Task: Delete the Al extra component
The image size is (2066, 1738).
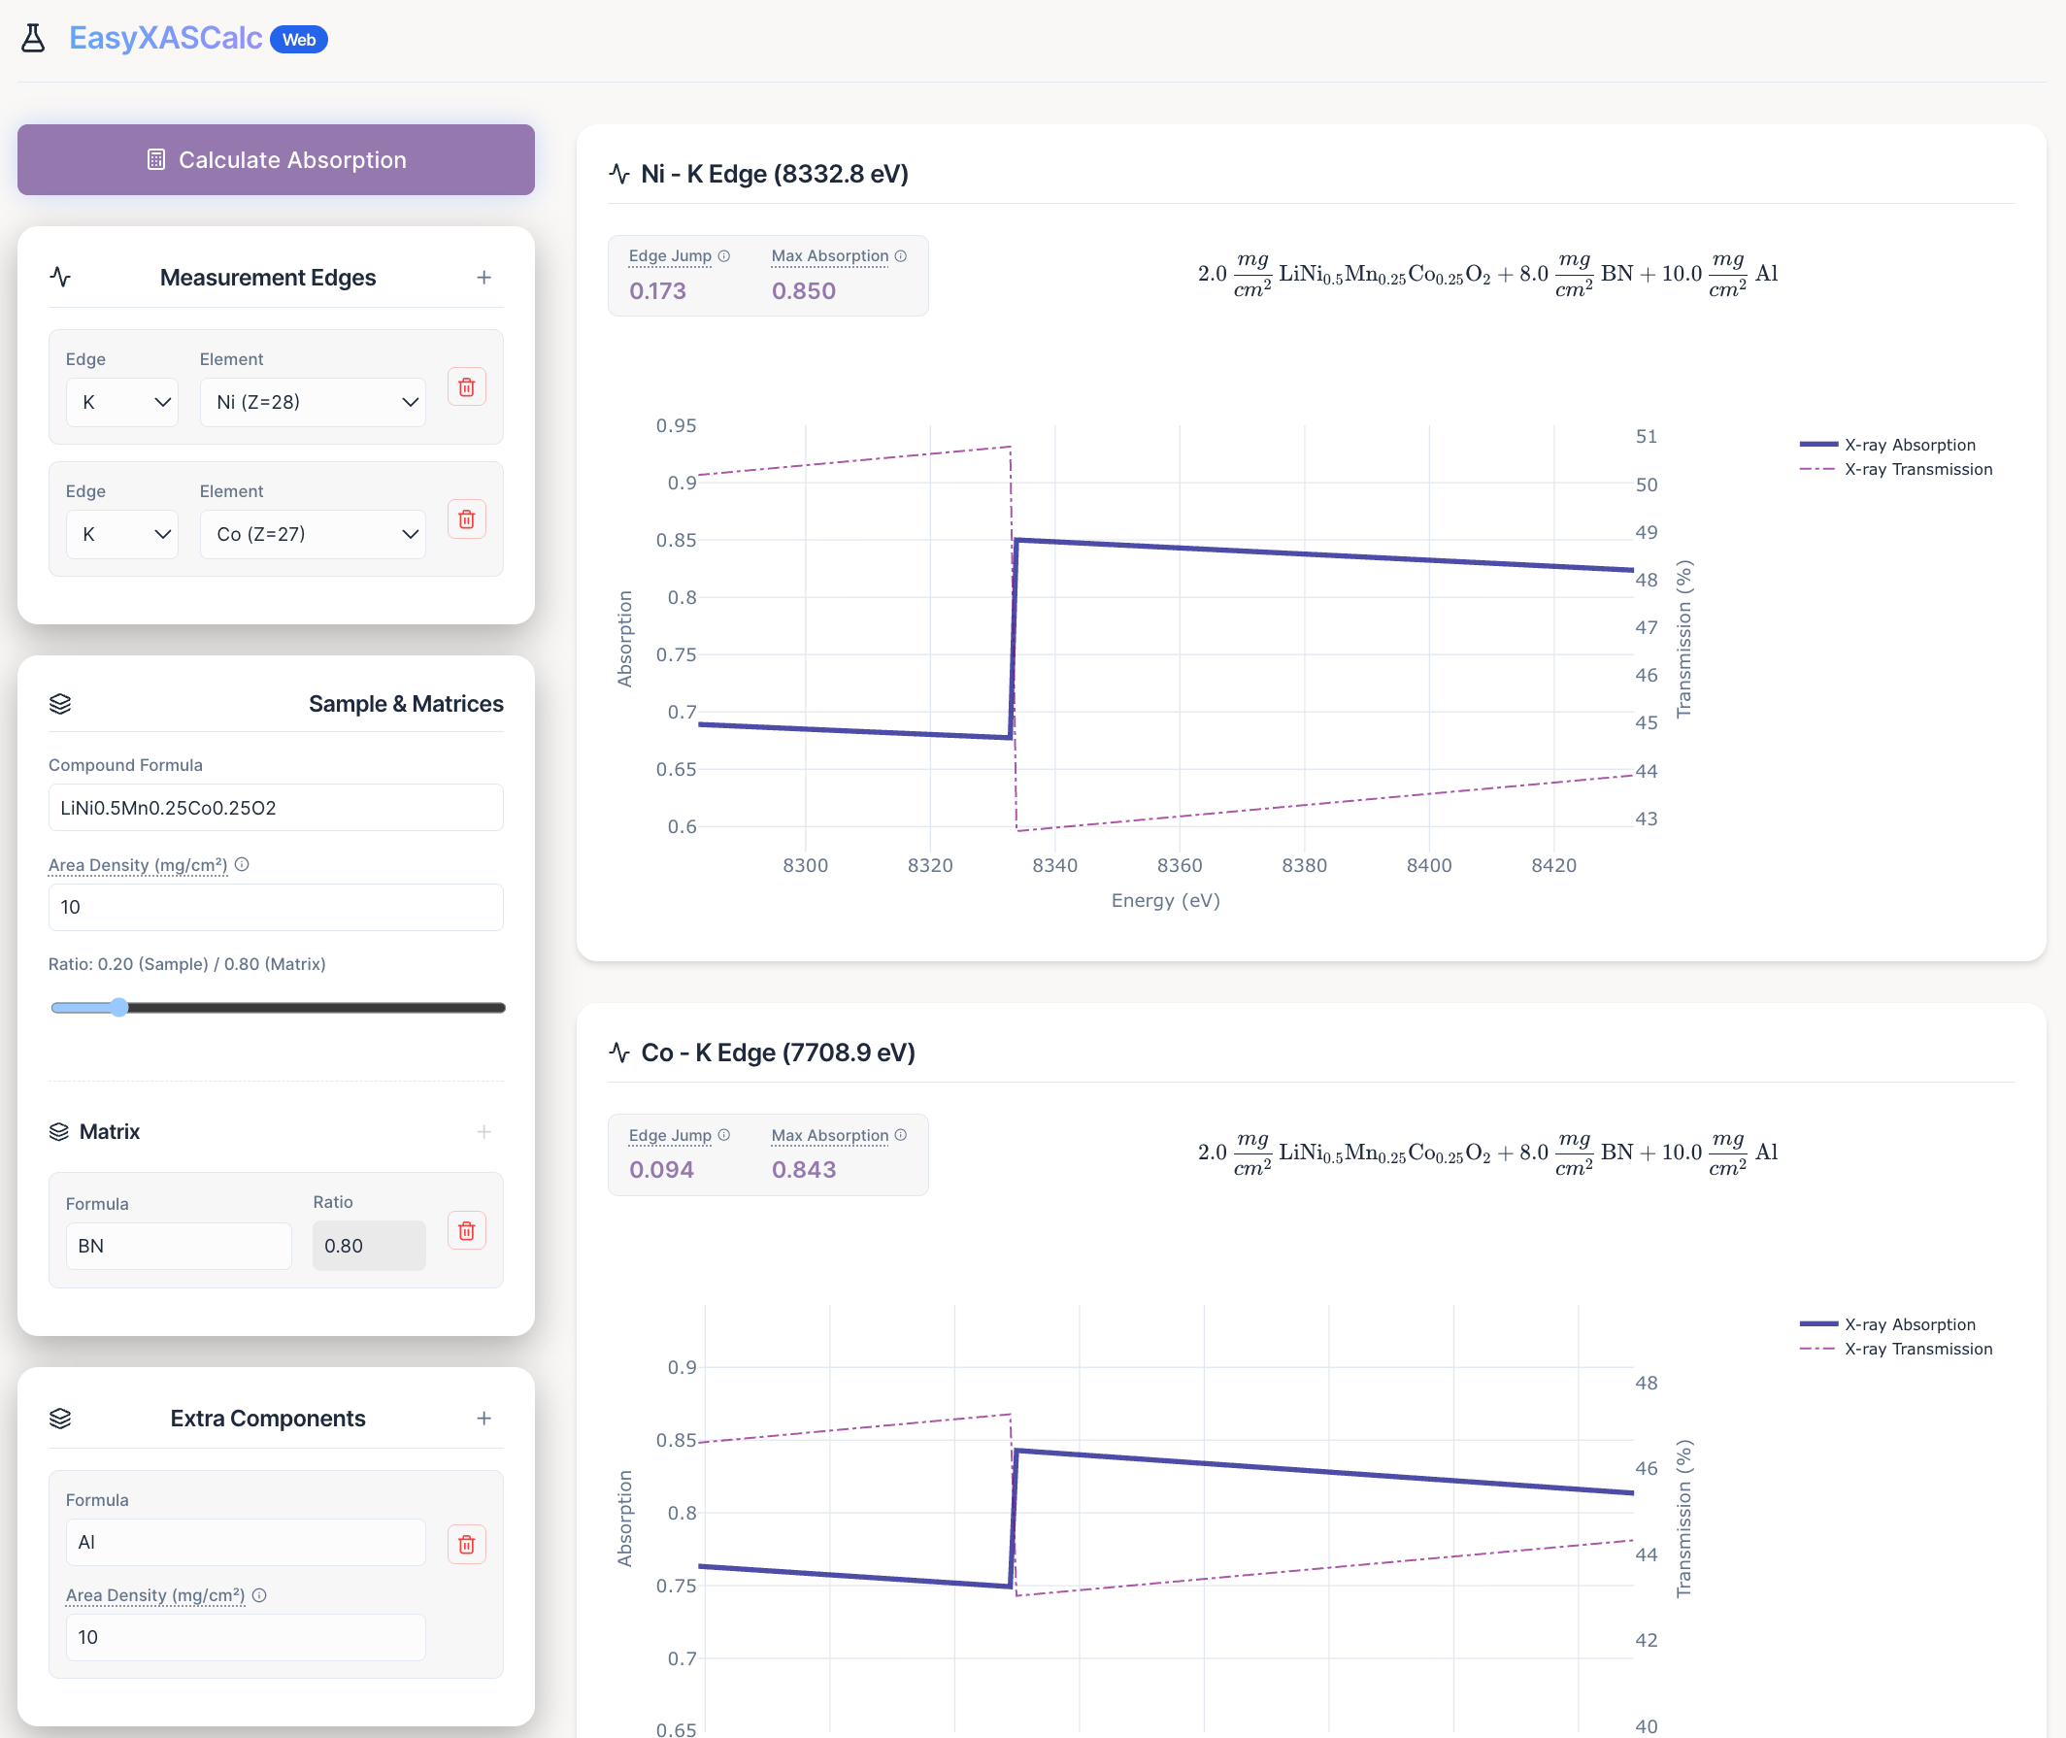Action: (x=466, y=1544)
